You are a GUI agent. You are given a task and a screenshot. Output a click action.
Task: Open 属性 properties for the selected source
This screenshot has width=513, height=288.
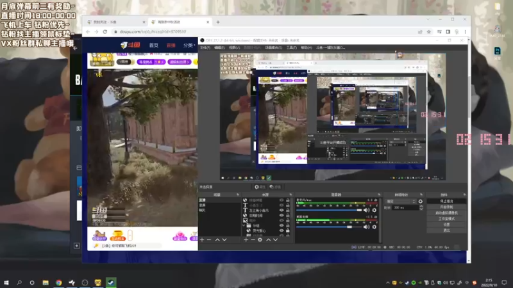(260, 187)
